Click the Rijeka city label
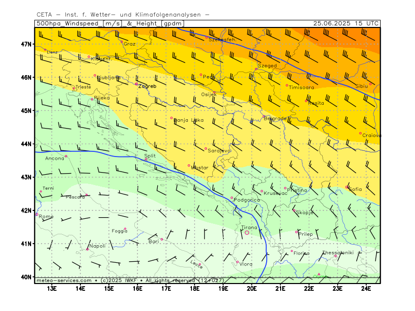Screen dimensions: 415x311 point(102,98)
